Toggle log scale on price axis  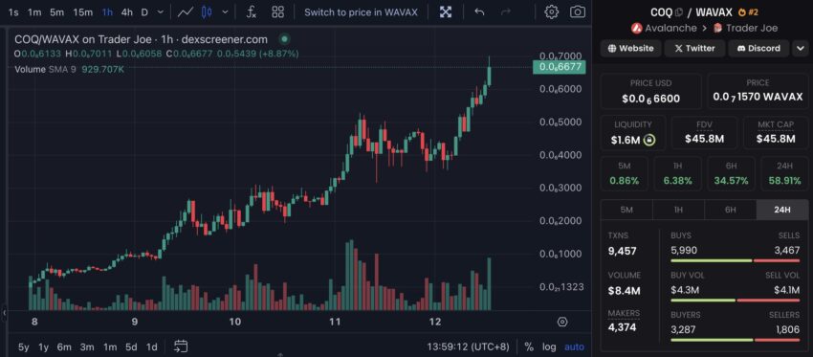pyautogui.click(x=549, y=346)
